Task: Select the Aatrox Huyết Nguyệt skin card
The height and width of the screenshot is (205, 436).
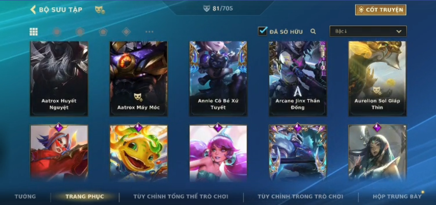Action: click(x=59, y=78)
